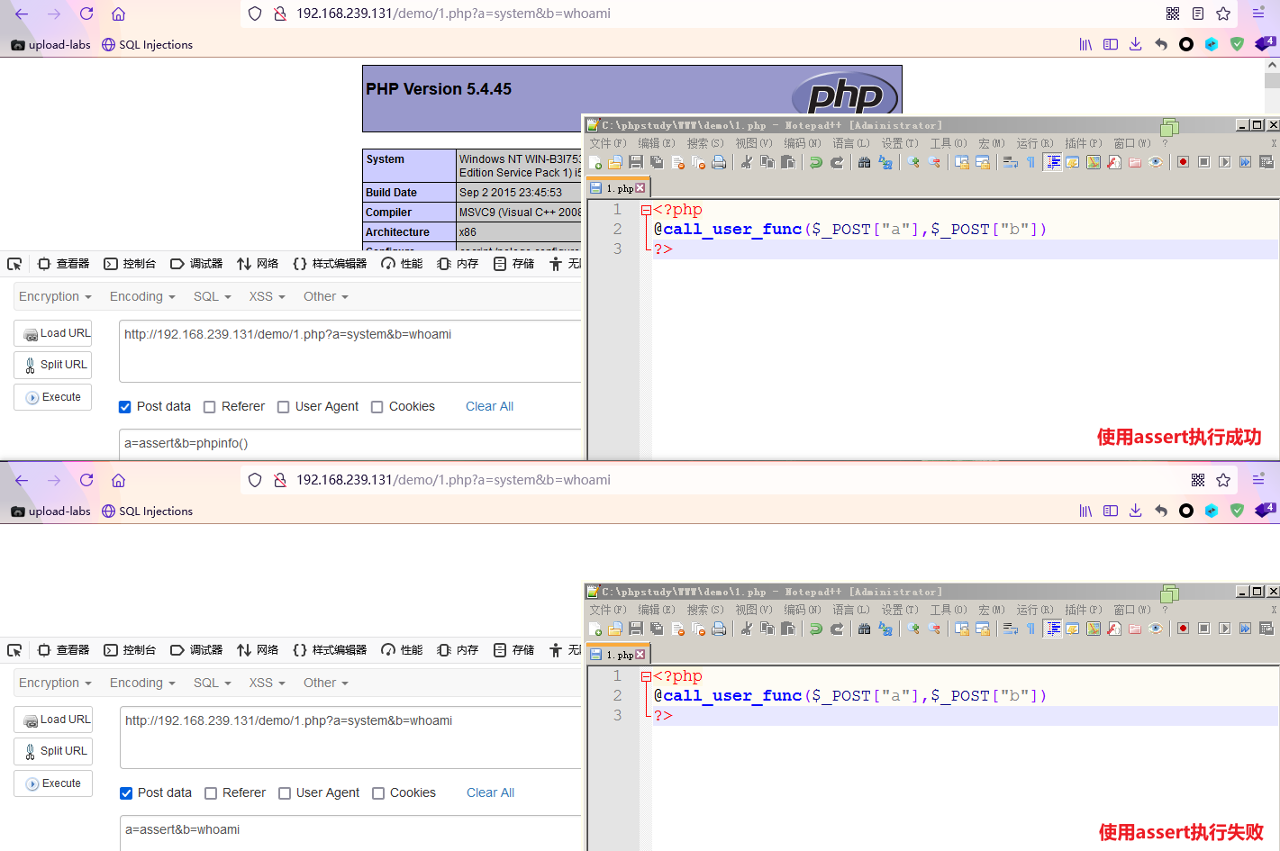Click Function list icon in lower Notepad++ toolbar
The image size is (1280, 851).
coord(1114,629)
